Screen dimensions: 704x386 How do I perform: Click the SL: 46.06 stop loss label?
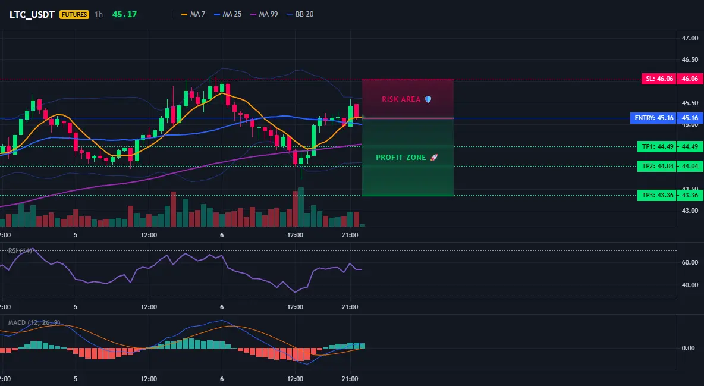659,79
